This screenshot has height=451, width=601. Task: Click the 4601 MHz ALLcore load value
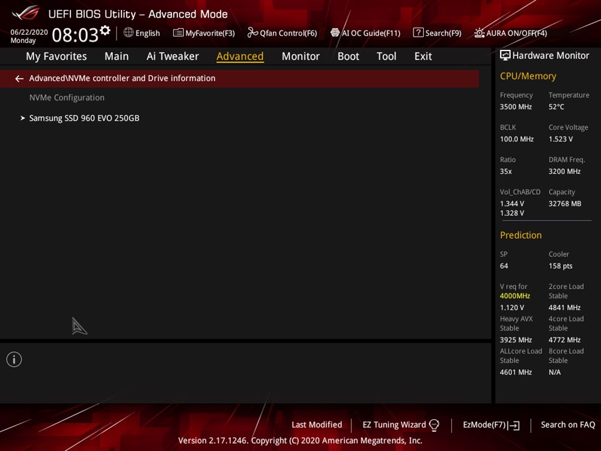tap(516, 372)
